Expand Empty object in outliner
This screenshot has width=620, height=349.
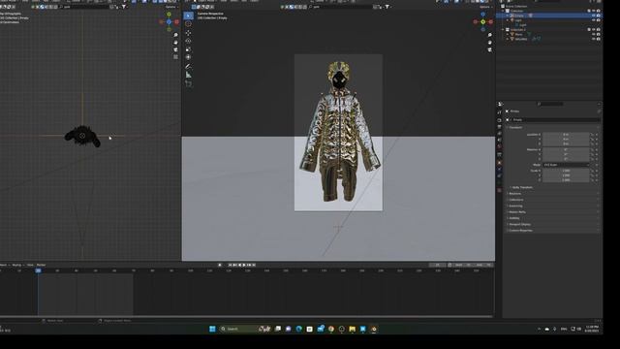point(508,16)
